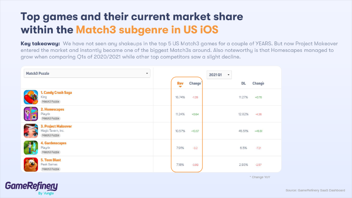Open the 2021 Q1 period dropdown
The height and width of the screenshot is (198, 352).
coord(219,75)
